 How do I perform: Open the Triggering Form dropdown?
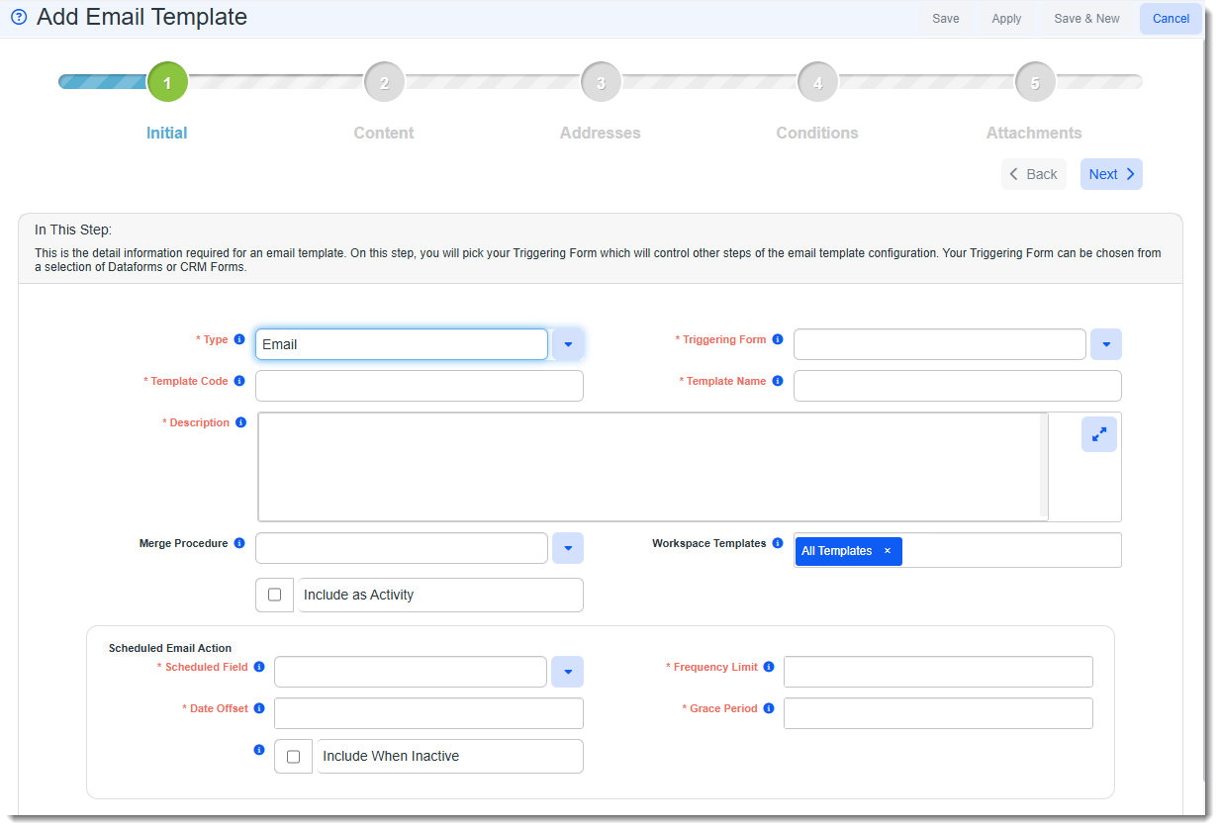[x=1105, y=344]
